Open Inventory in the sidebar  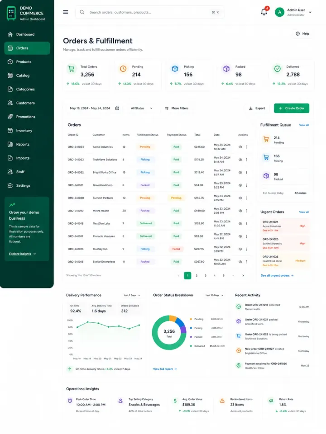pyautogui.click(x=27, y=131)
